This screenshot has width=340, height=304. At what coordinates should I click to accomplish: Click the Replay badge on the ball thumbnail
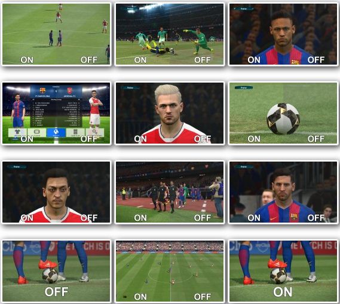244,88
